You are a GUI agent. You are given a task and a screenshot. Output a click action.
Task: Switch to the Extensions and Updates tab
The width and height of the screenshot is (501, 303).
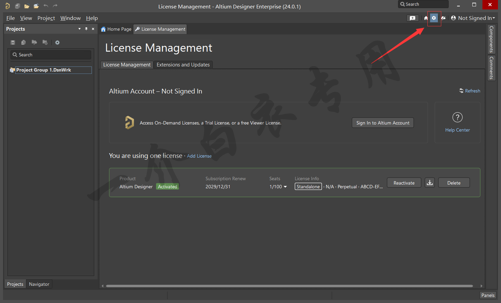183,65
